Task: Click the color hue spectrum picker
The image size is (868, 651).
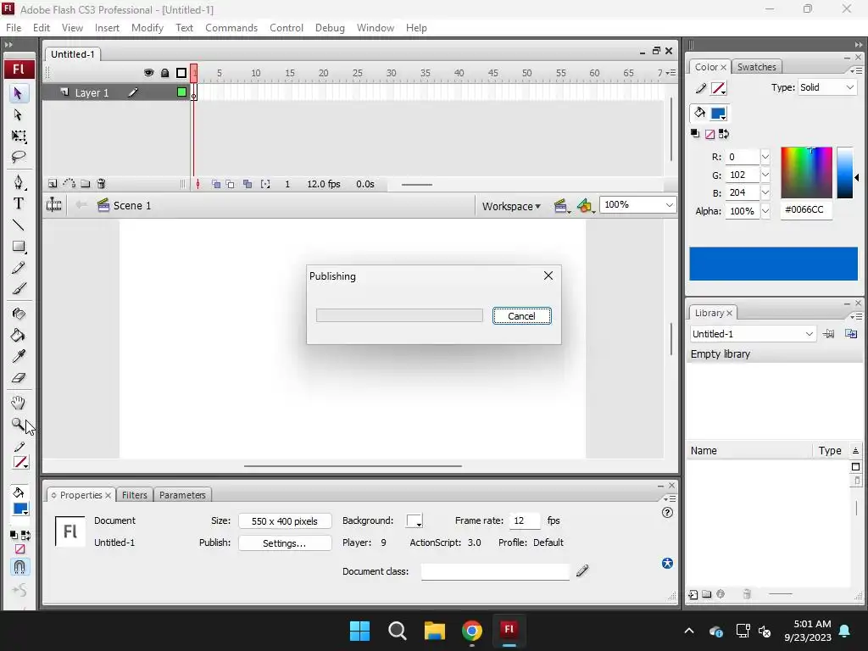Action: click(806, 173)
